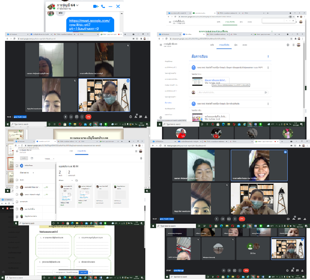End the call in the right-side Meet window
The width and height of the screenshot is (310, 280).
pos(242,218)
